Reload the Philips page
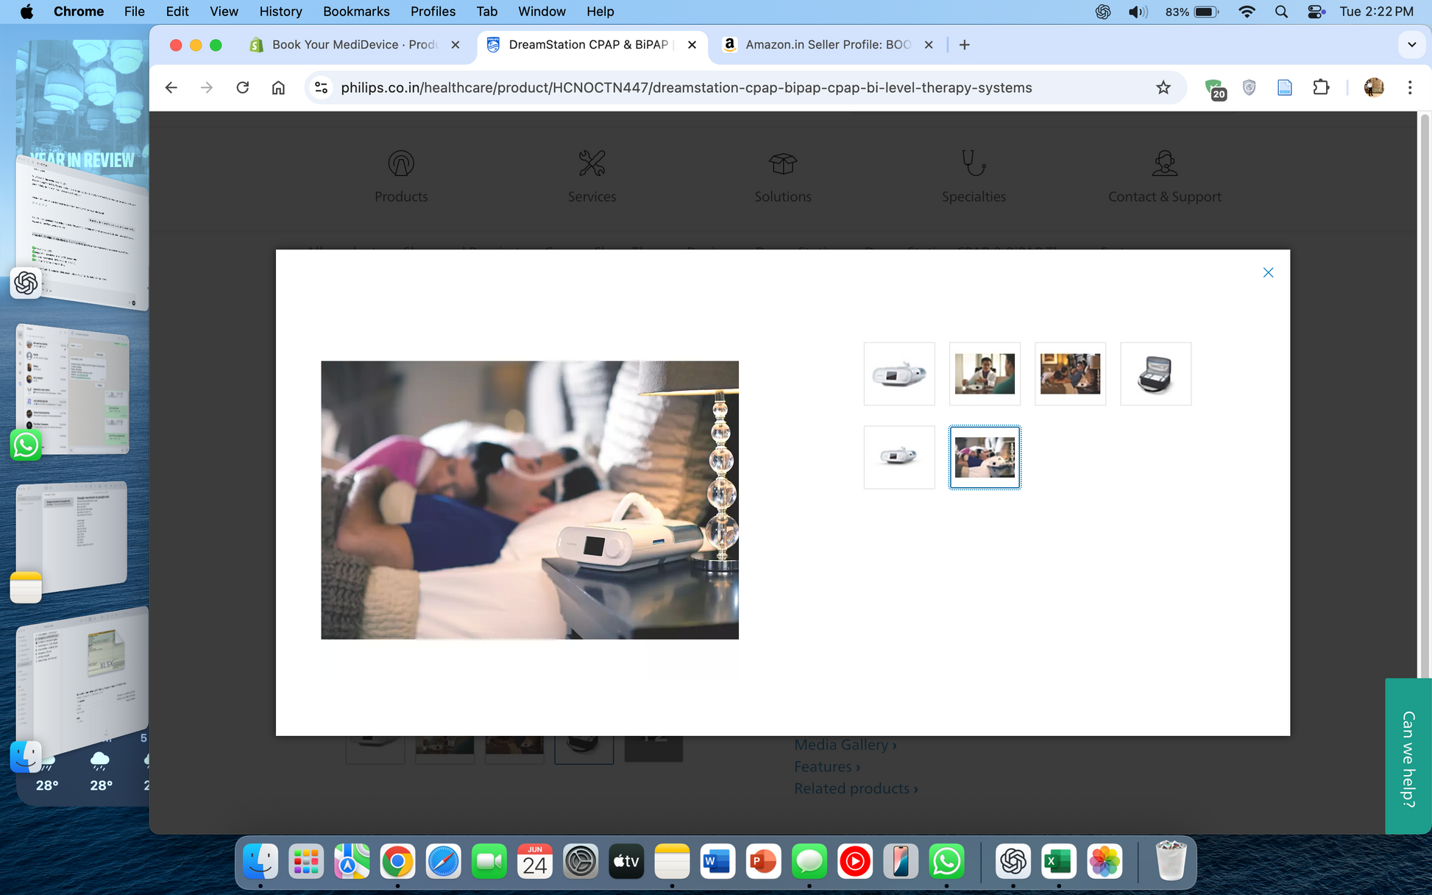The width and height of the screenshot is (1432, 895). pyautogui.click(x=242, y=88)
